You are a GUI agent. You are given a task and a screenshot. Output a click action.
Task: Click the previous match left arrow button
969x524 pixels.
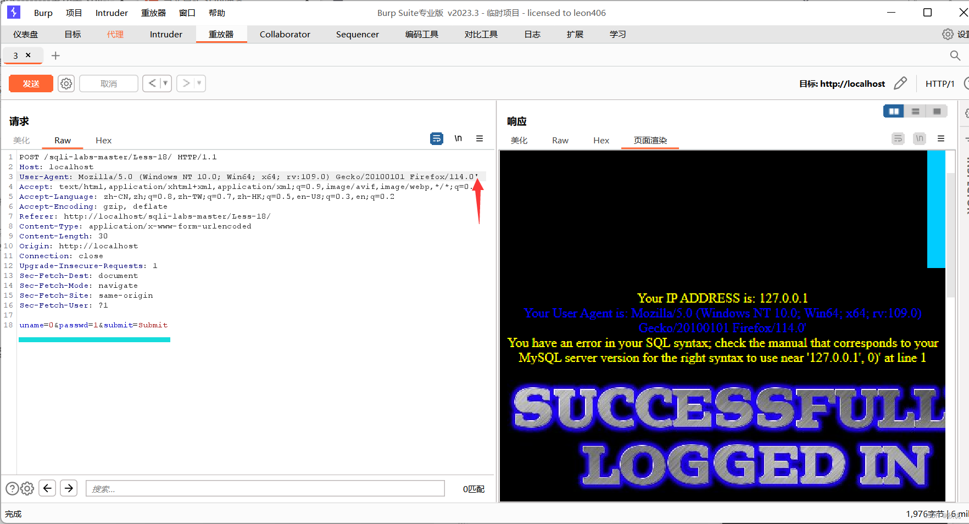[48, 488]
